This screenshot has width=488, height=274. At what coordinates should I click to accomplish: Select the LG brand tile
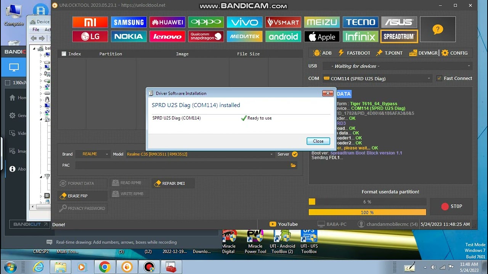[90, 37]
